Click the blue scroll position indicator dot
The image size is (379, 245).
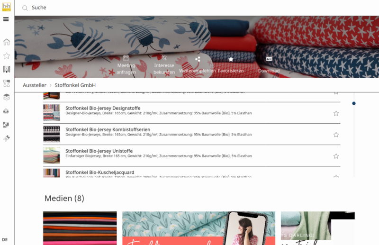(354, 103)
